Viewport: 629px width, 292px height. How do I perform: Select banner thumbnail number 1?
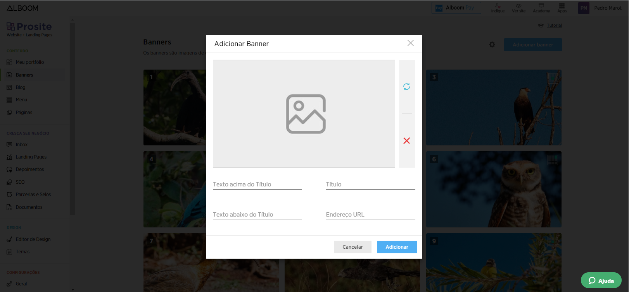click(x=175, y=108)
